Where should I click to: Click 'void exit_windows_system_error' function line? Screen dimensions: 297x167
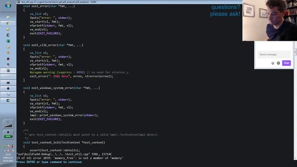click(61, 88)
